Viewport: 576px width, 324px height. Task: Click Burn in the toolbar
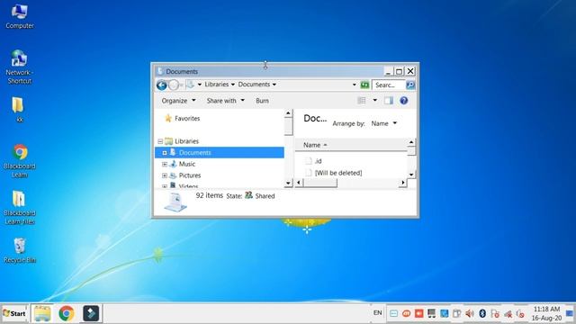262,101
